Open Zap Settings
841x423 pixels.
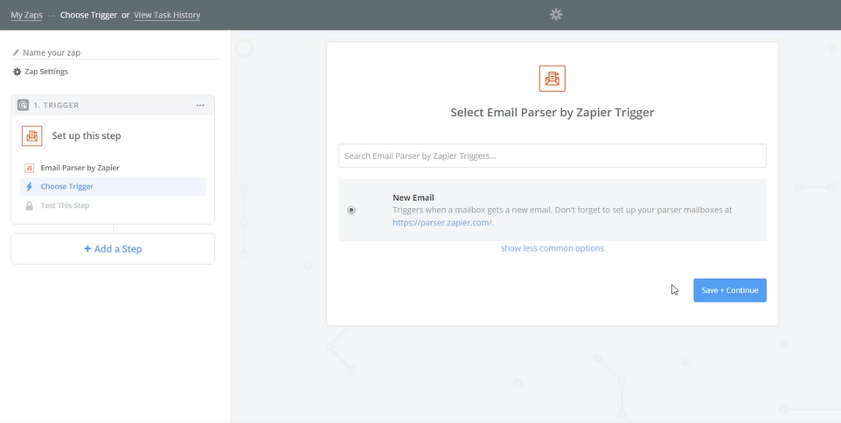tap(41, 72)
